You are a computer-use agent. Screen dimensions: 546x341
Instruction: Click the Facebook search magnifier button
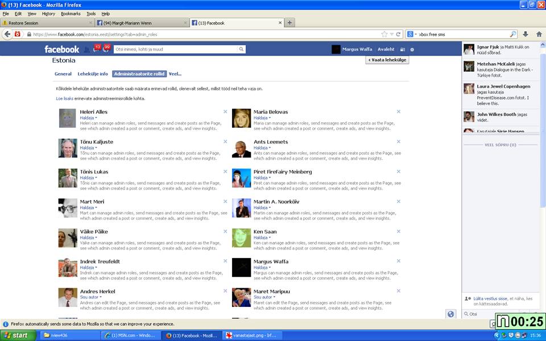tap(241, 49)
